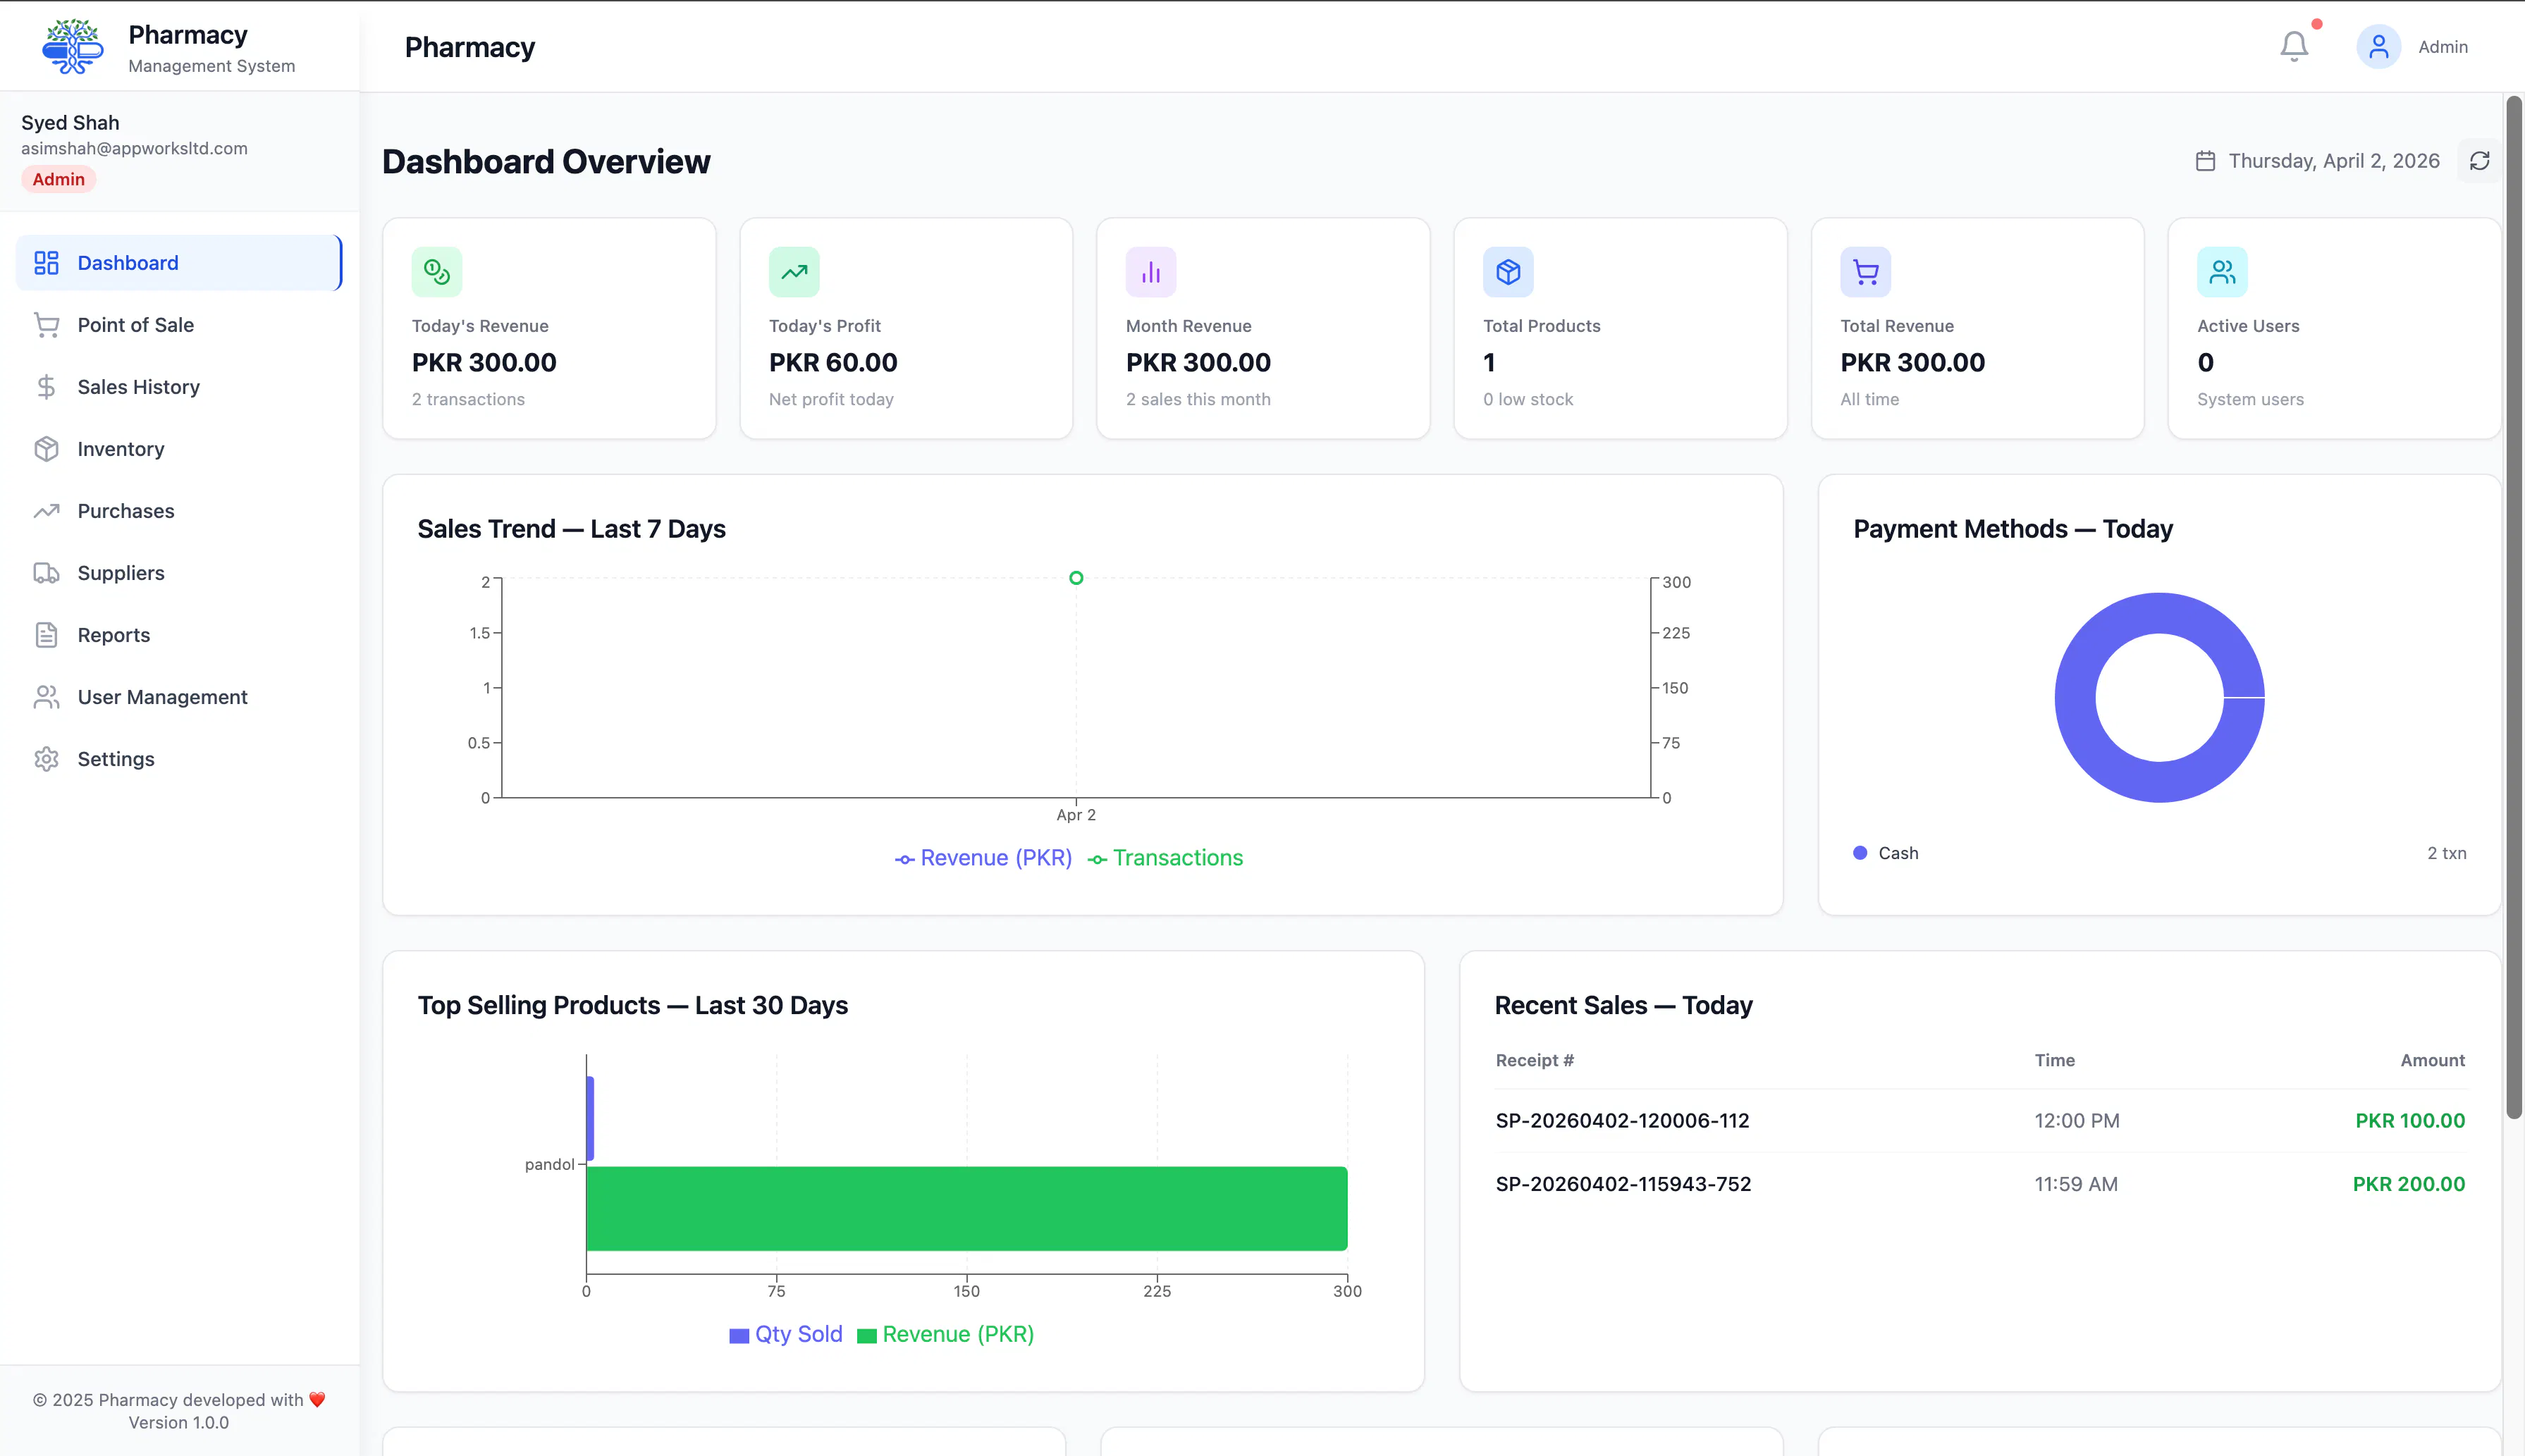This screenshot has height=1456, width=2525.
Task: Click the calendar icon next to Thursday date
Action: click(2205, 161)
